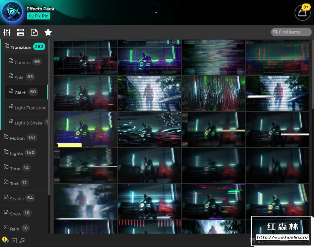Select the darkest blurred biker thumbnail
The image size is (314, 247).
coord(277,165)
